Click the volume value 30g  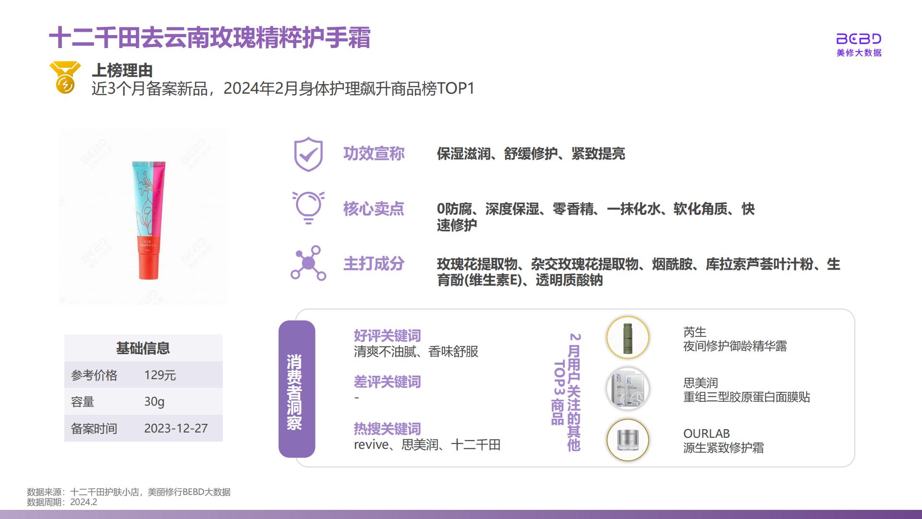tap(154, 402)
